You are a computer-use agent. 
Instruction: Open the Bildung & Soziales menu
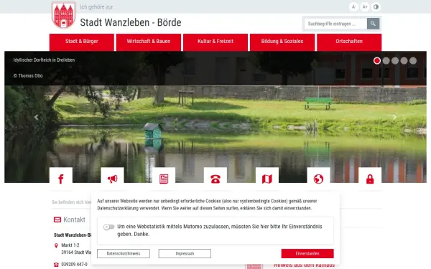click(x=282, y=42)
